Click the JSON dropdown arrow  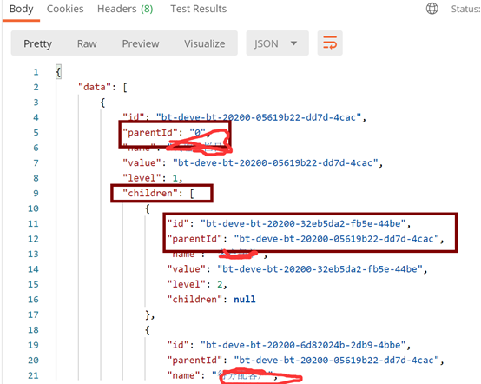tap(293, 43)
